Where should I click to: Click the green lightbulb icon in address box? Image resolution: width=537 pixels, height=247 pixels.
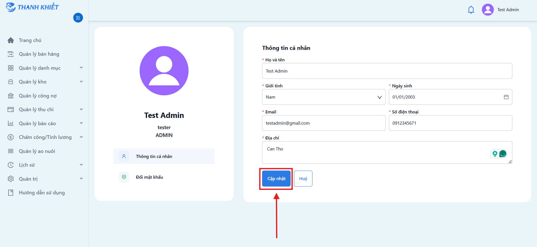[x=495, y=153]
